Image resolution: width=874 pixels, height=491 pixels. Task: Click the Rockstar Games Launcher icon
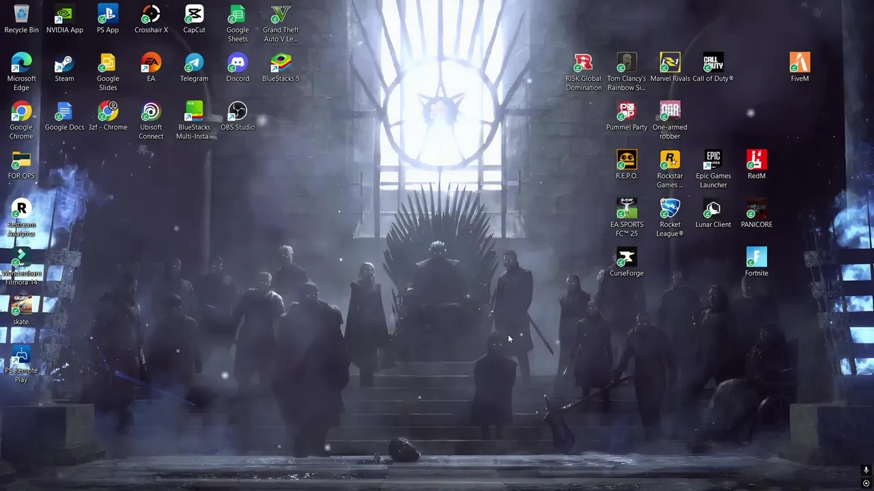pos(670,160)
